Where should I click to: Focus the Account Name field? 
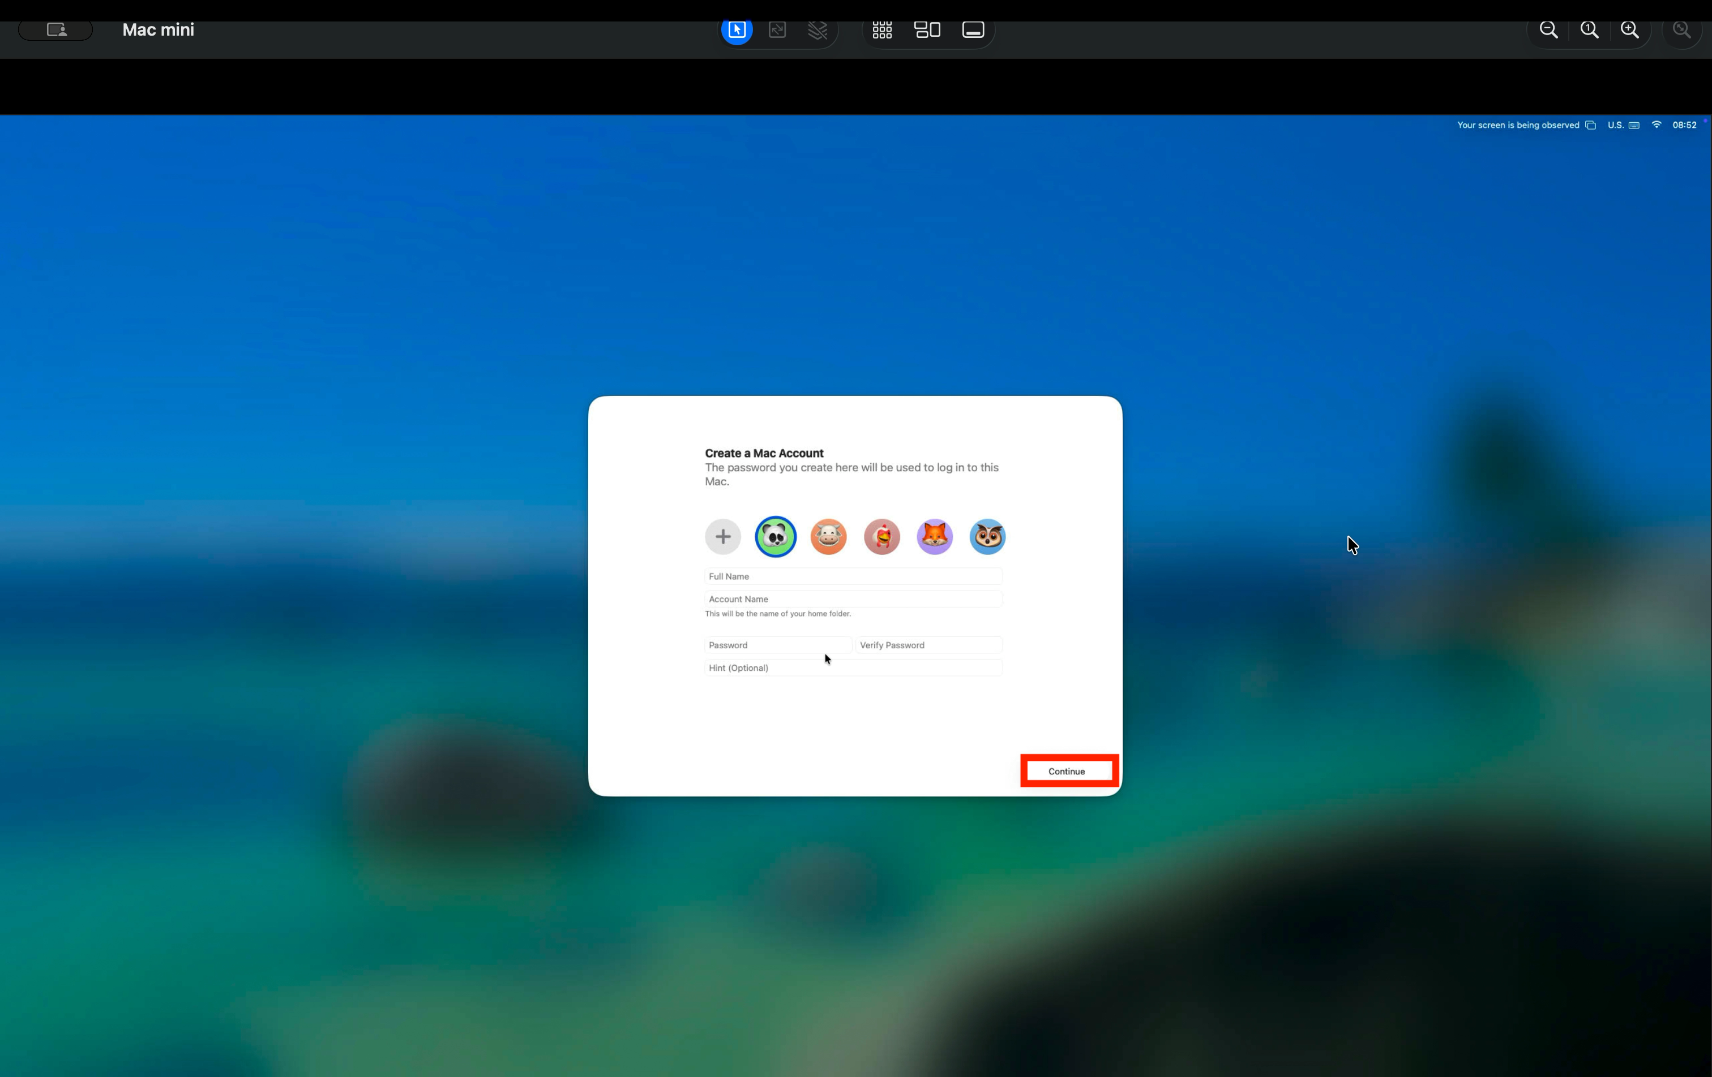[x=853, y=599]
